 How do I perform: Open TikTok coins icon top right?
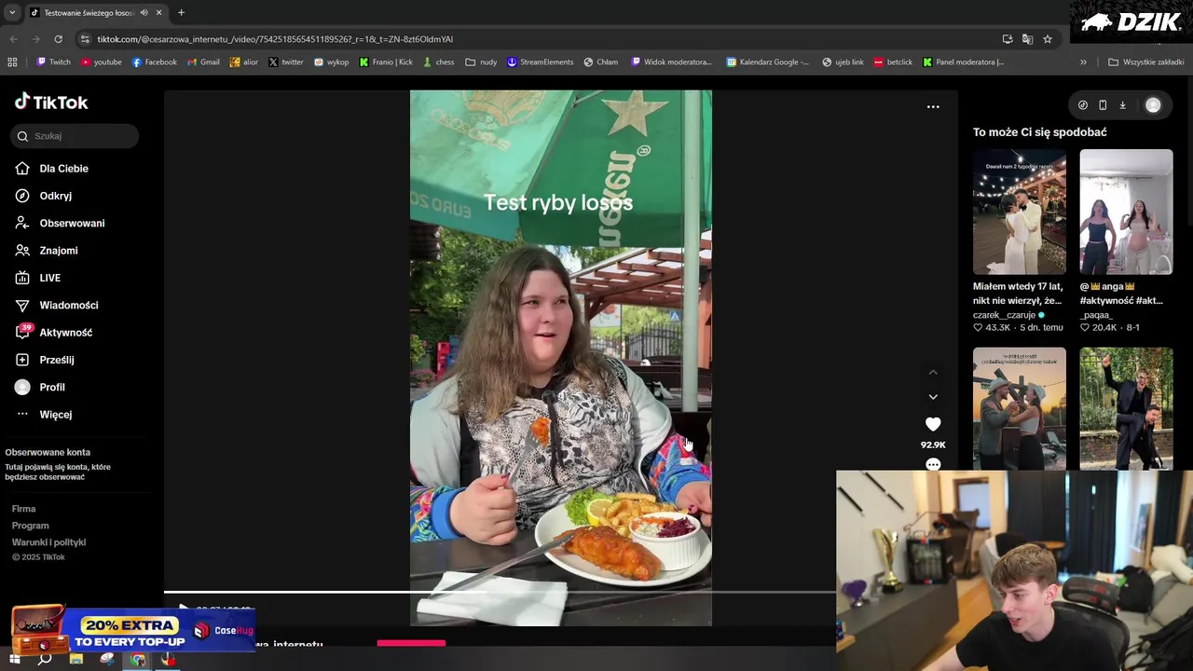pyautogui.click(x=1082, y=105)
